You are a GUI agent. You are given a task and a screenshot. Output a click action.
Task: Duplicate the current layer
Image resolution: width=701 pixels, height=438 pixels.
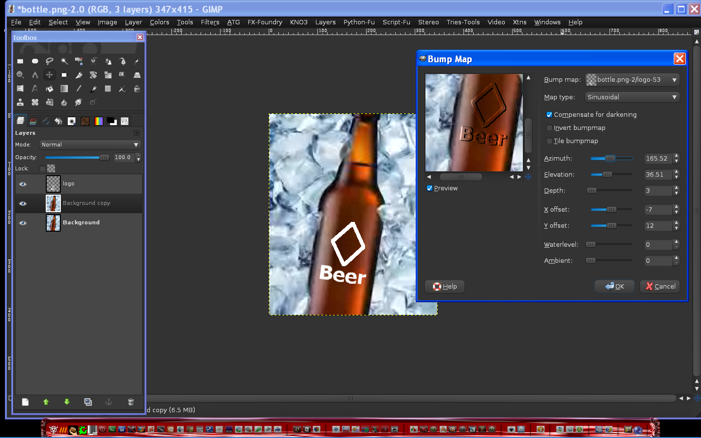[88, 402]
